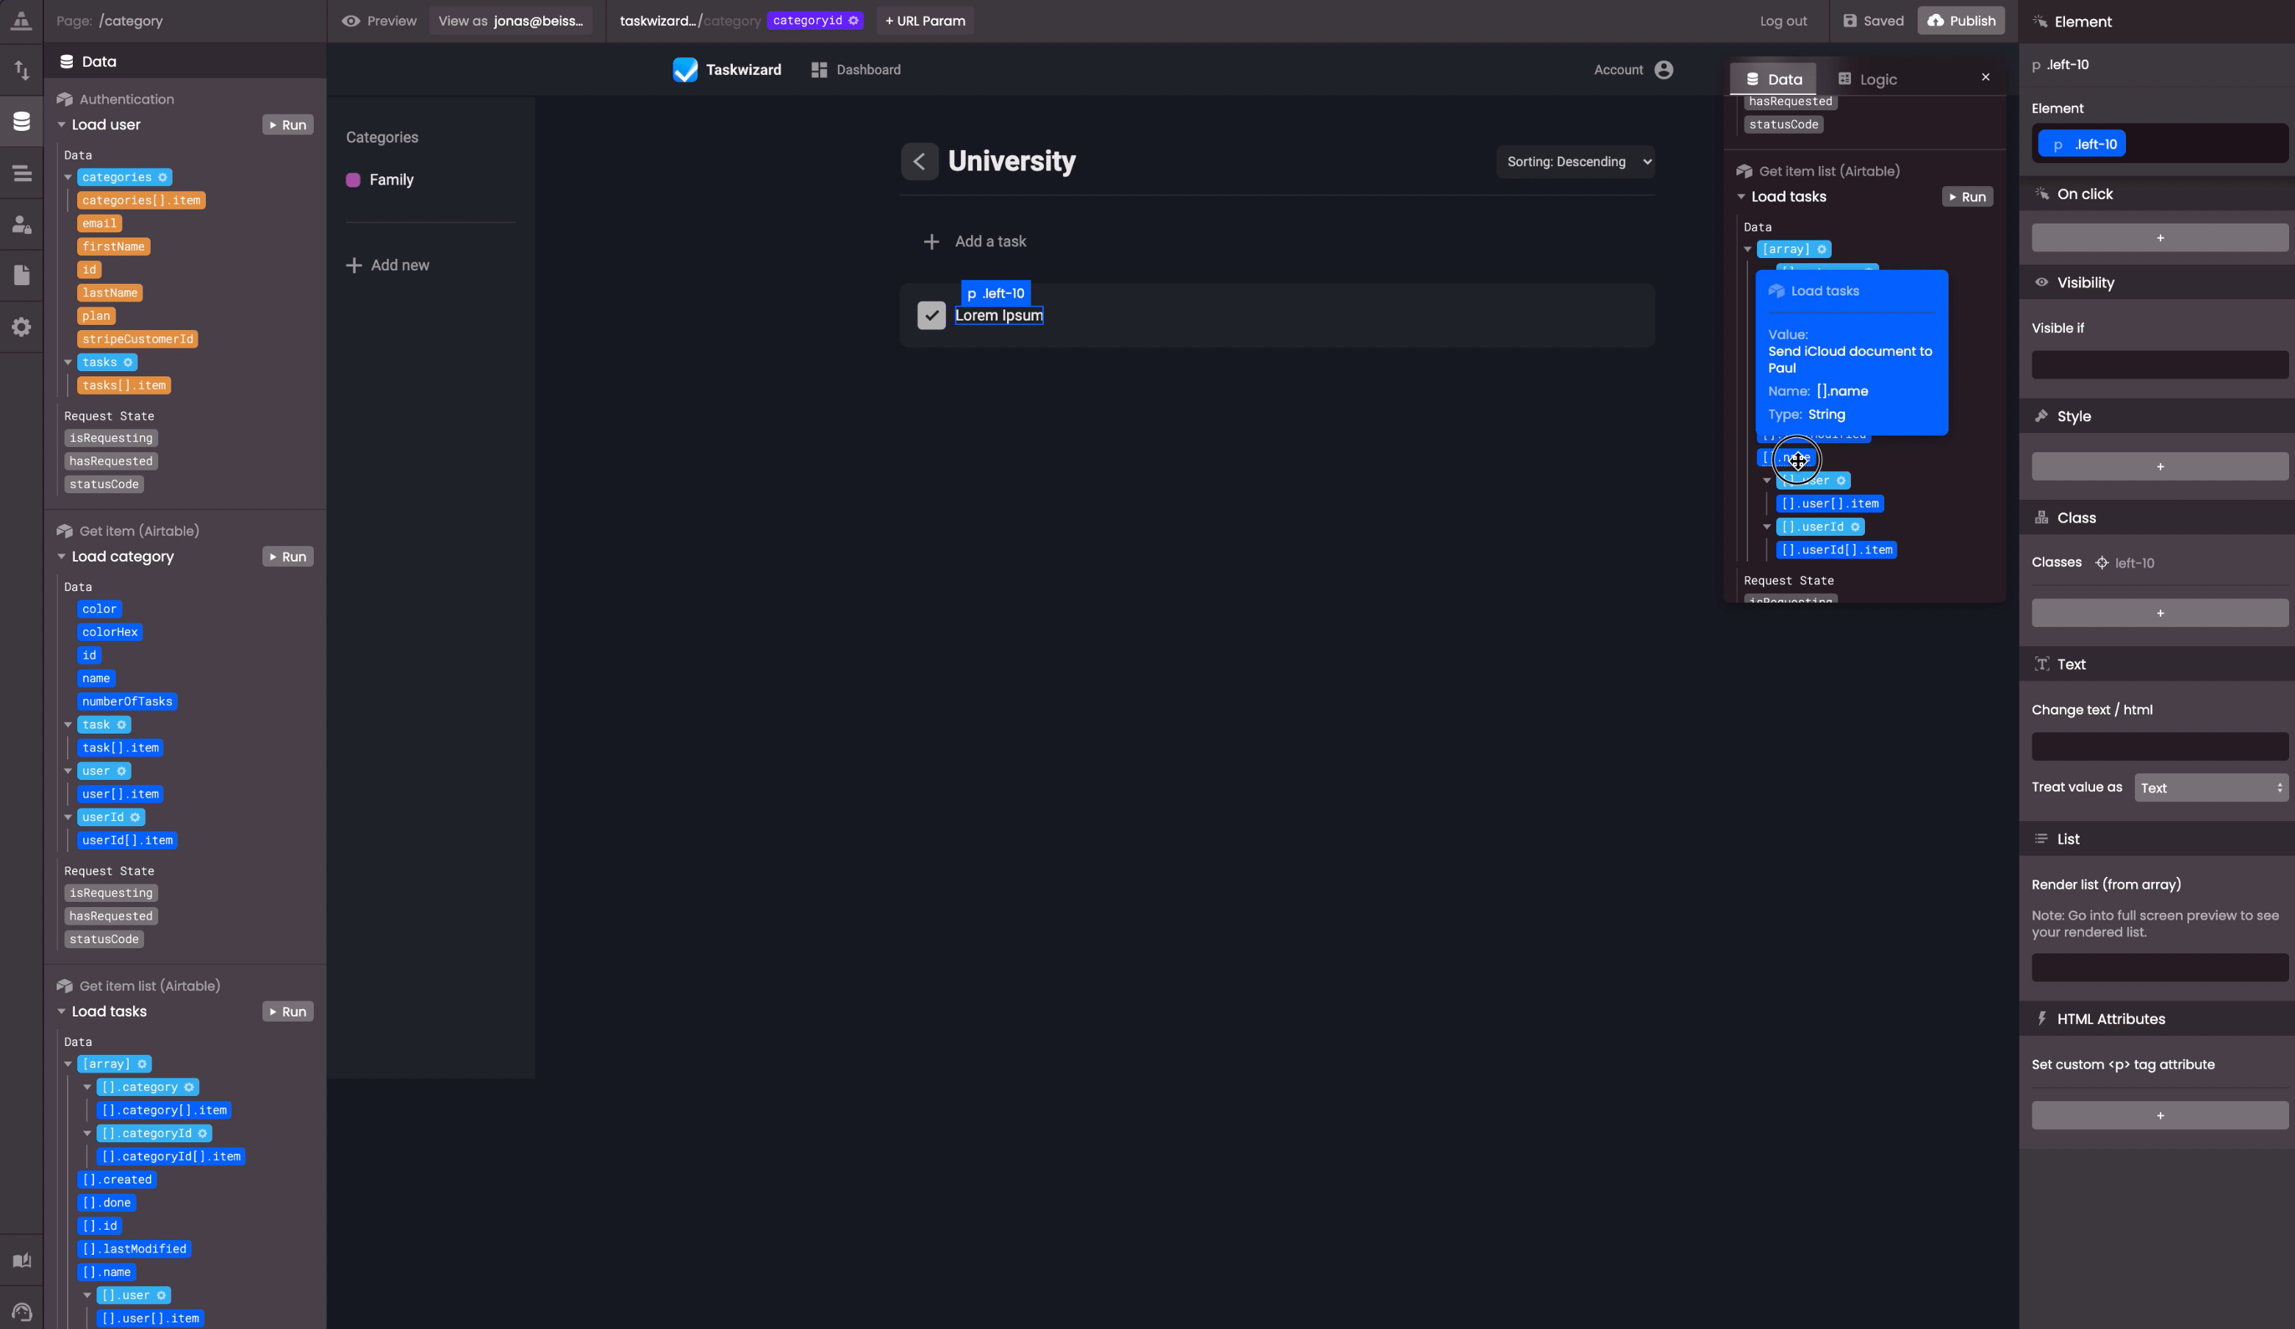2295x1329 pixels.
Task: Open documentation via the book icon
Action: coord(22,1260)
